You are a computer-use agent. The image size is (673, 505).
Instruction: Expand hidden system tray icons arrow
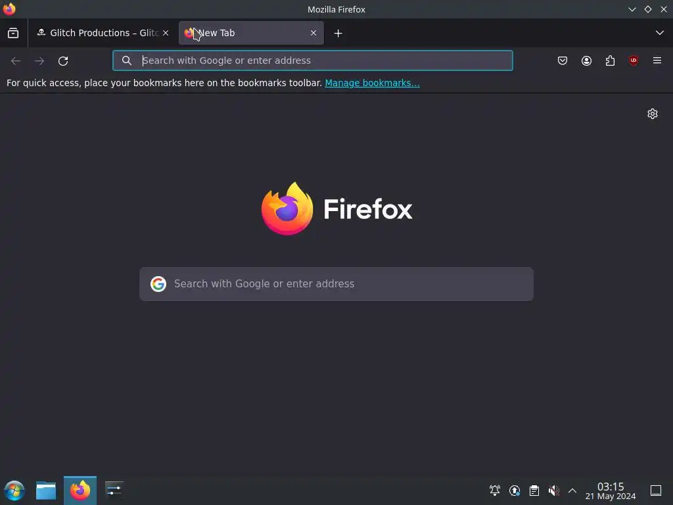tap(572, 491)
